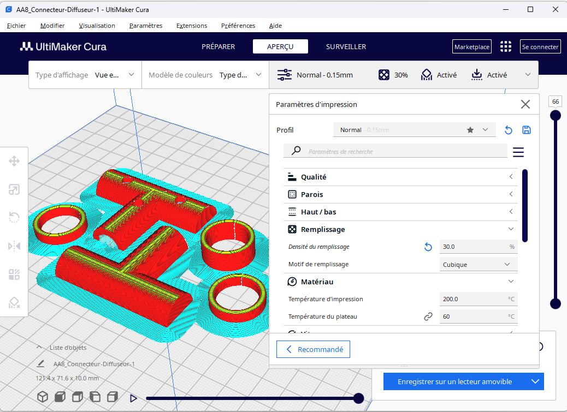Click the save profile floppy disk icon
567x412 pixels.
click(527, 130)
